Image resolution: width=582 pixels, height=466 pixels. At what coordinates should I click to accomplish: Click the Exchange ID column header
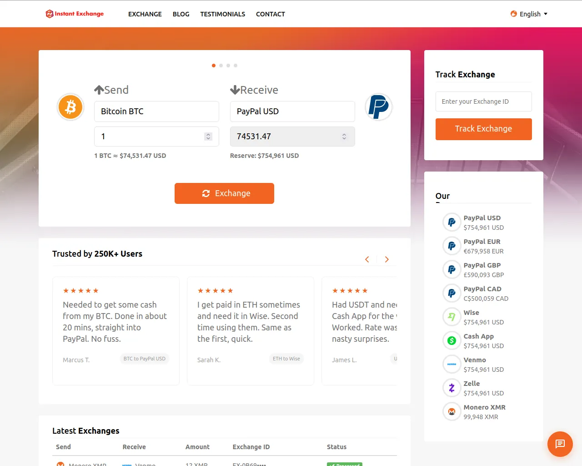251,447
